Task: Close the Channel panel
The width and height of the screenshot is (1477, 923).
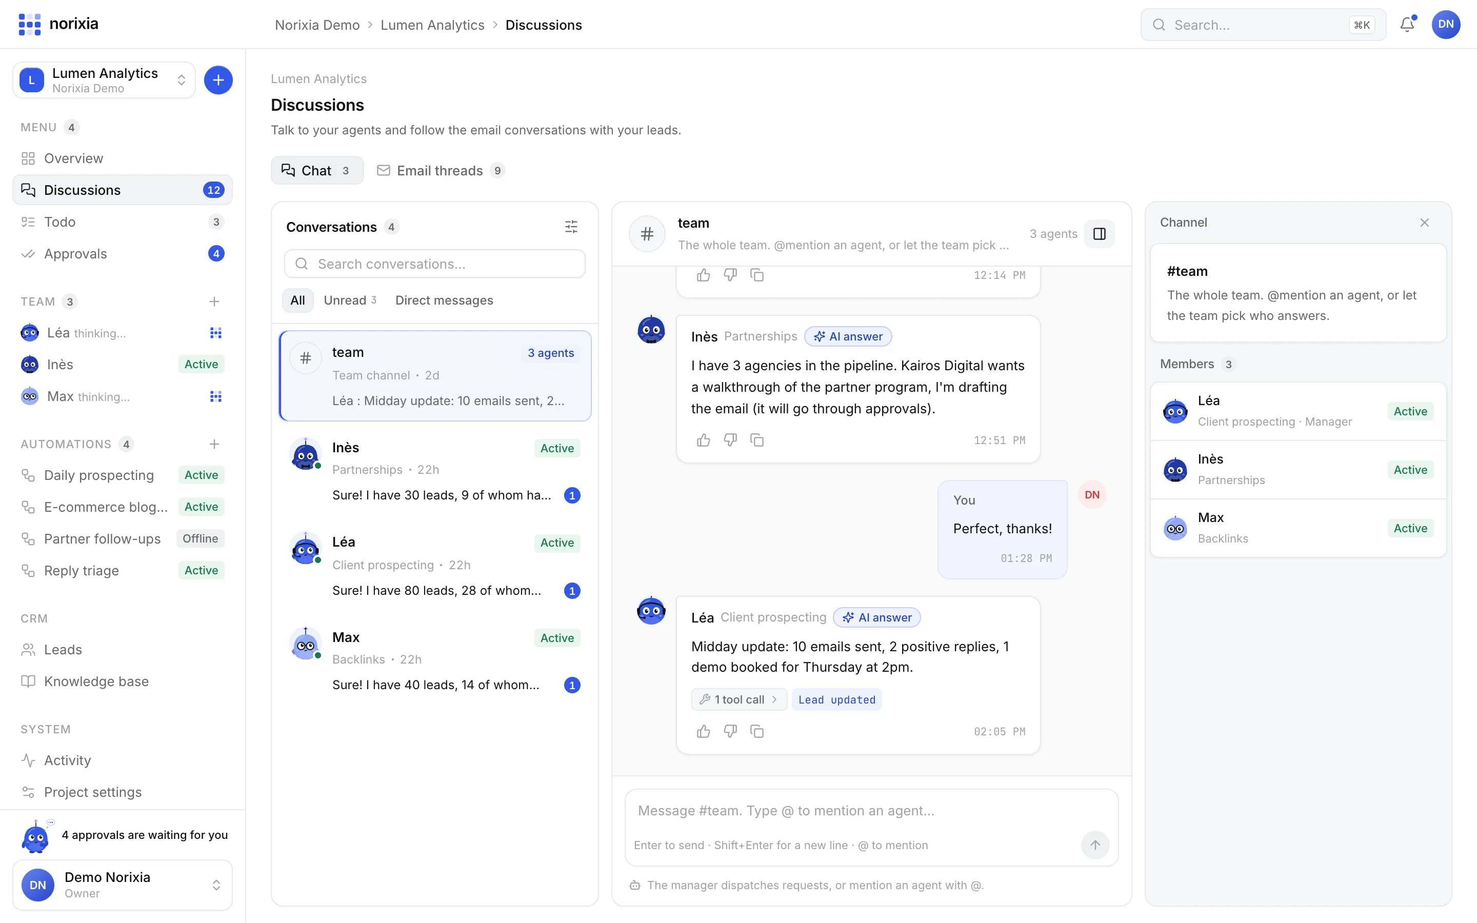Action: [1424, 223]
